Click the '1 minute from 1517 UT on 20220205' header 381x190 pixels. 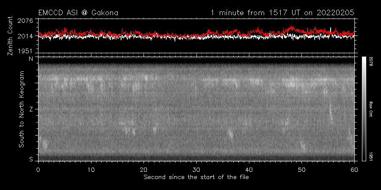point(283,13)
